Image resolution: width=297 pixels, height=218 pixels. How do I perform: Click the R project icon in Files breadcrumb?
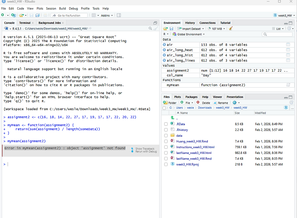[x=286, y=108]
